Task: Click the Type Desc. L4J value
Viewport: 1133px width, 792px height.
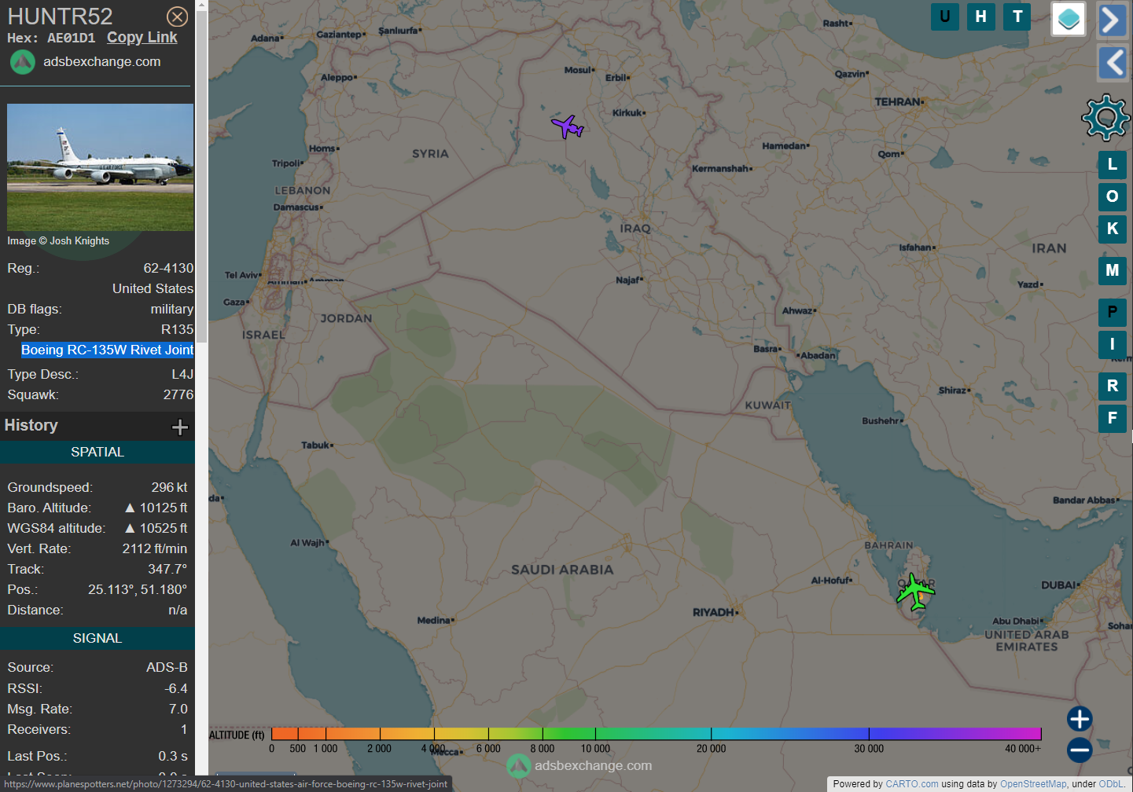Action: click(182, 374)
